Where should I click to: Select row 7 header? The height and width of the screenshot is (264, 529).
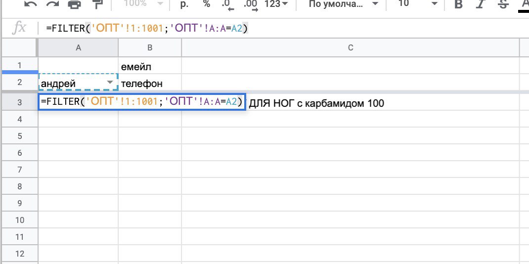(x=20, y=170)
